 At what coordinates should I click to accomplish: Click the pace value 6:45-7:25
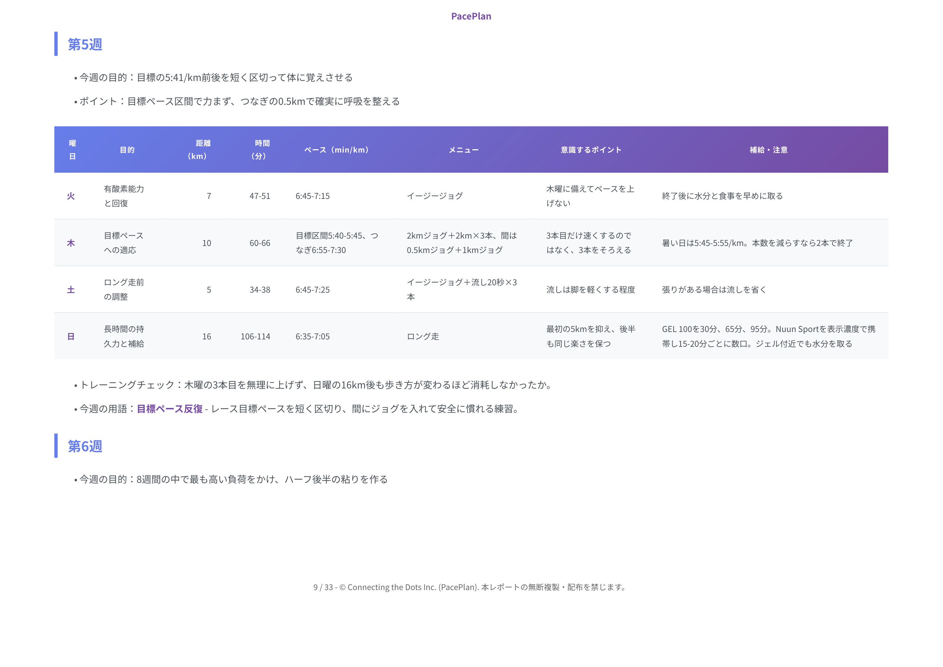coord(312,290)
